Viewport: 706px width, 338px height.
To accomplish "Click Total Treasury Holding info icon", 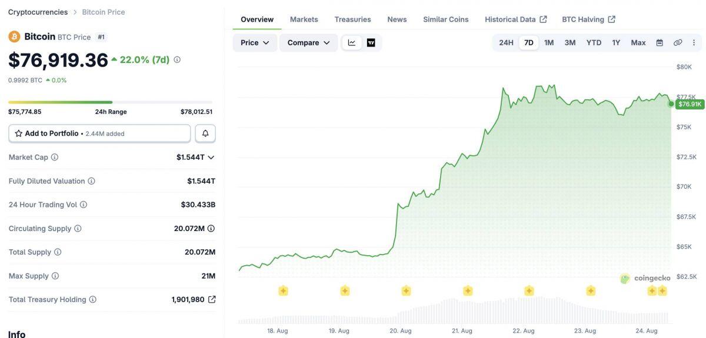I will point(92,300).
